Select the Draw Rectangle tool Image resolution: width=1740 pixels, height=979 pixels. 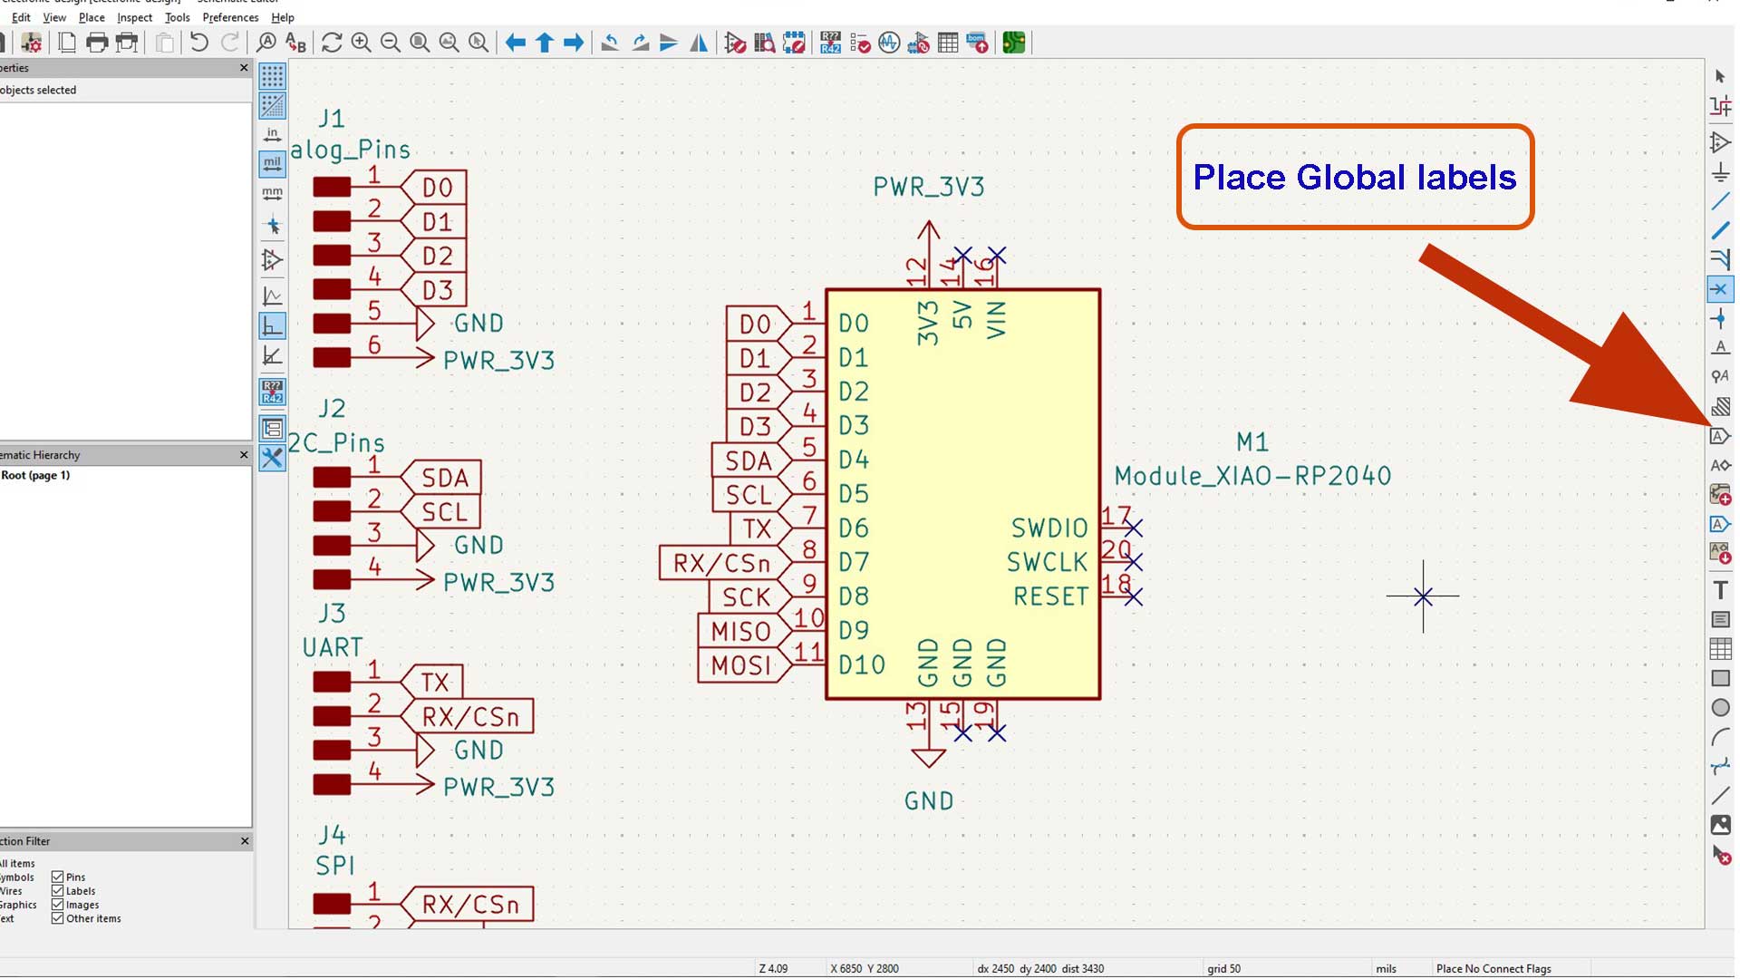pyautogui.click(x=1720, y=678)
